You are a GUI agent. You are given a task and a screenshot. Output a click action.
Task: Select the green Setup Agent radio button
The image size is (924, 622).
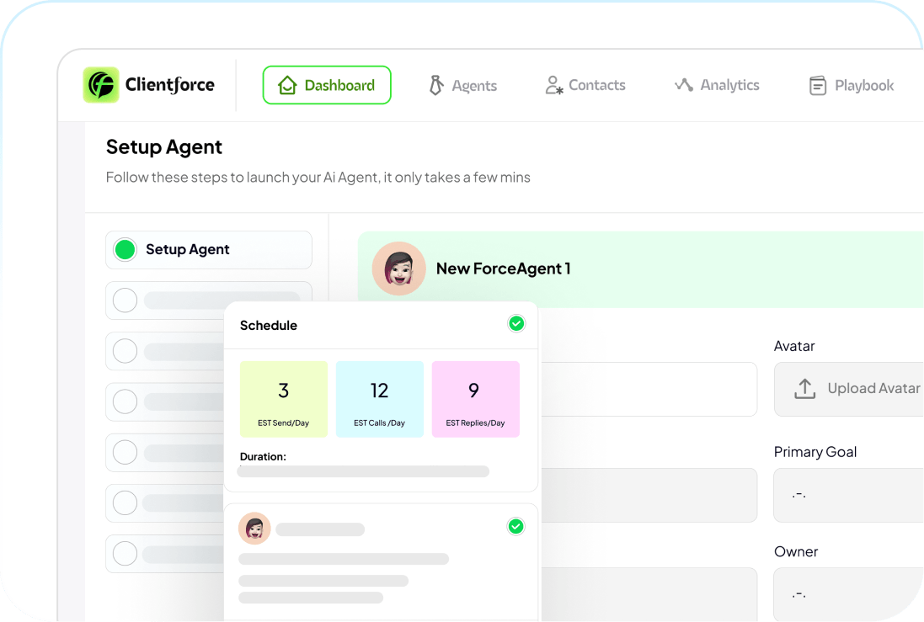click(125, 250)
